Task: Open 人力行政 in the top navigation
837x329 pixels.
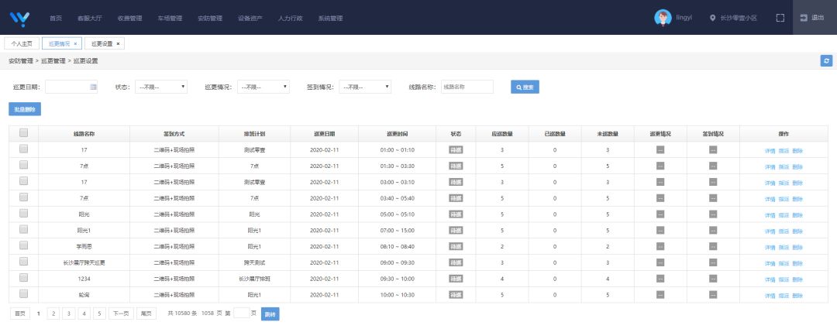Action: [291, 18]
